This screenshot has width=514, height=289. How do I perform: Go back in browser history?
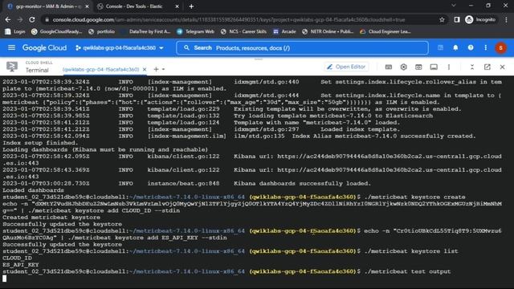pyautogui.click(x=8, y=19)
